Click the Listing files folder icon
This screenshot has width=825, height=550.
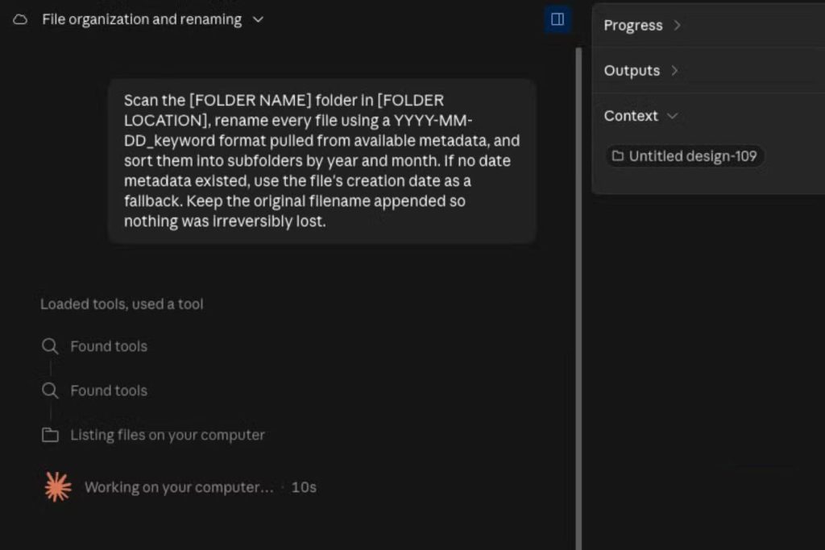50,435
